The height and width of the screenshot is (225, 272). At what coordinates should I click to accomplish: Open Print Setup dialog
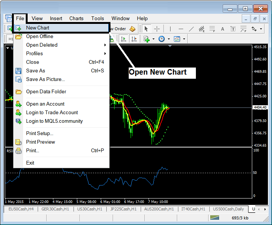62,134
